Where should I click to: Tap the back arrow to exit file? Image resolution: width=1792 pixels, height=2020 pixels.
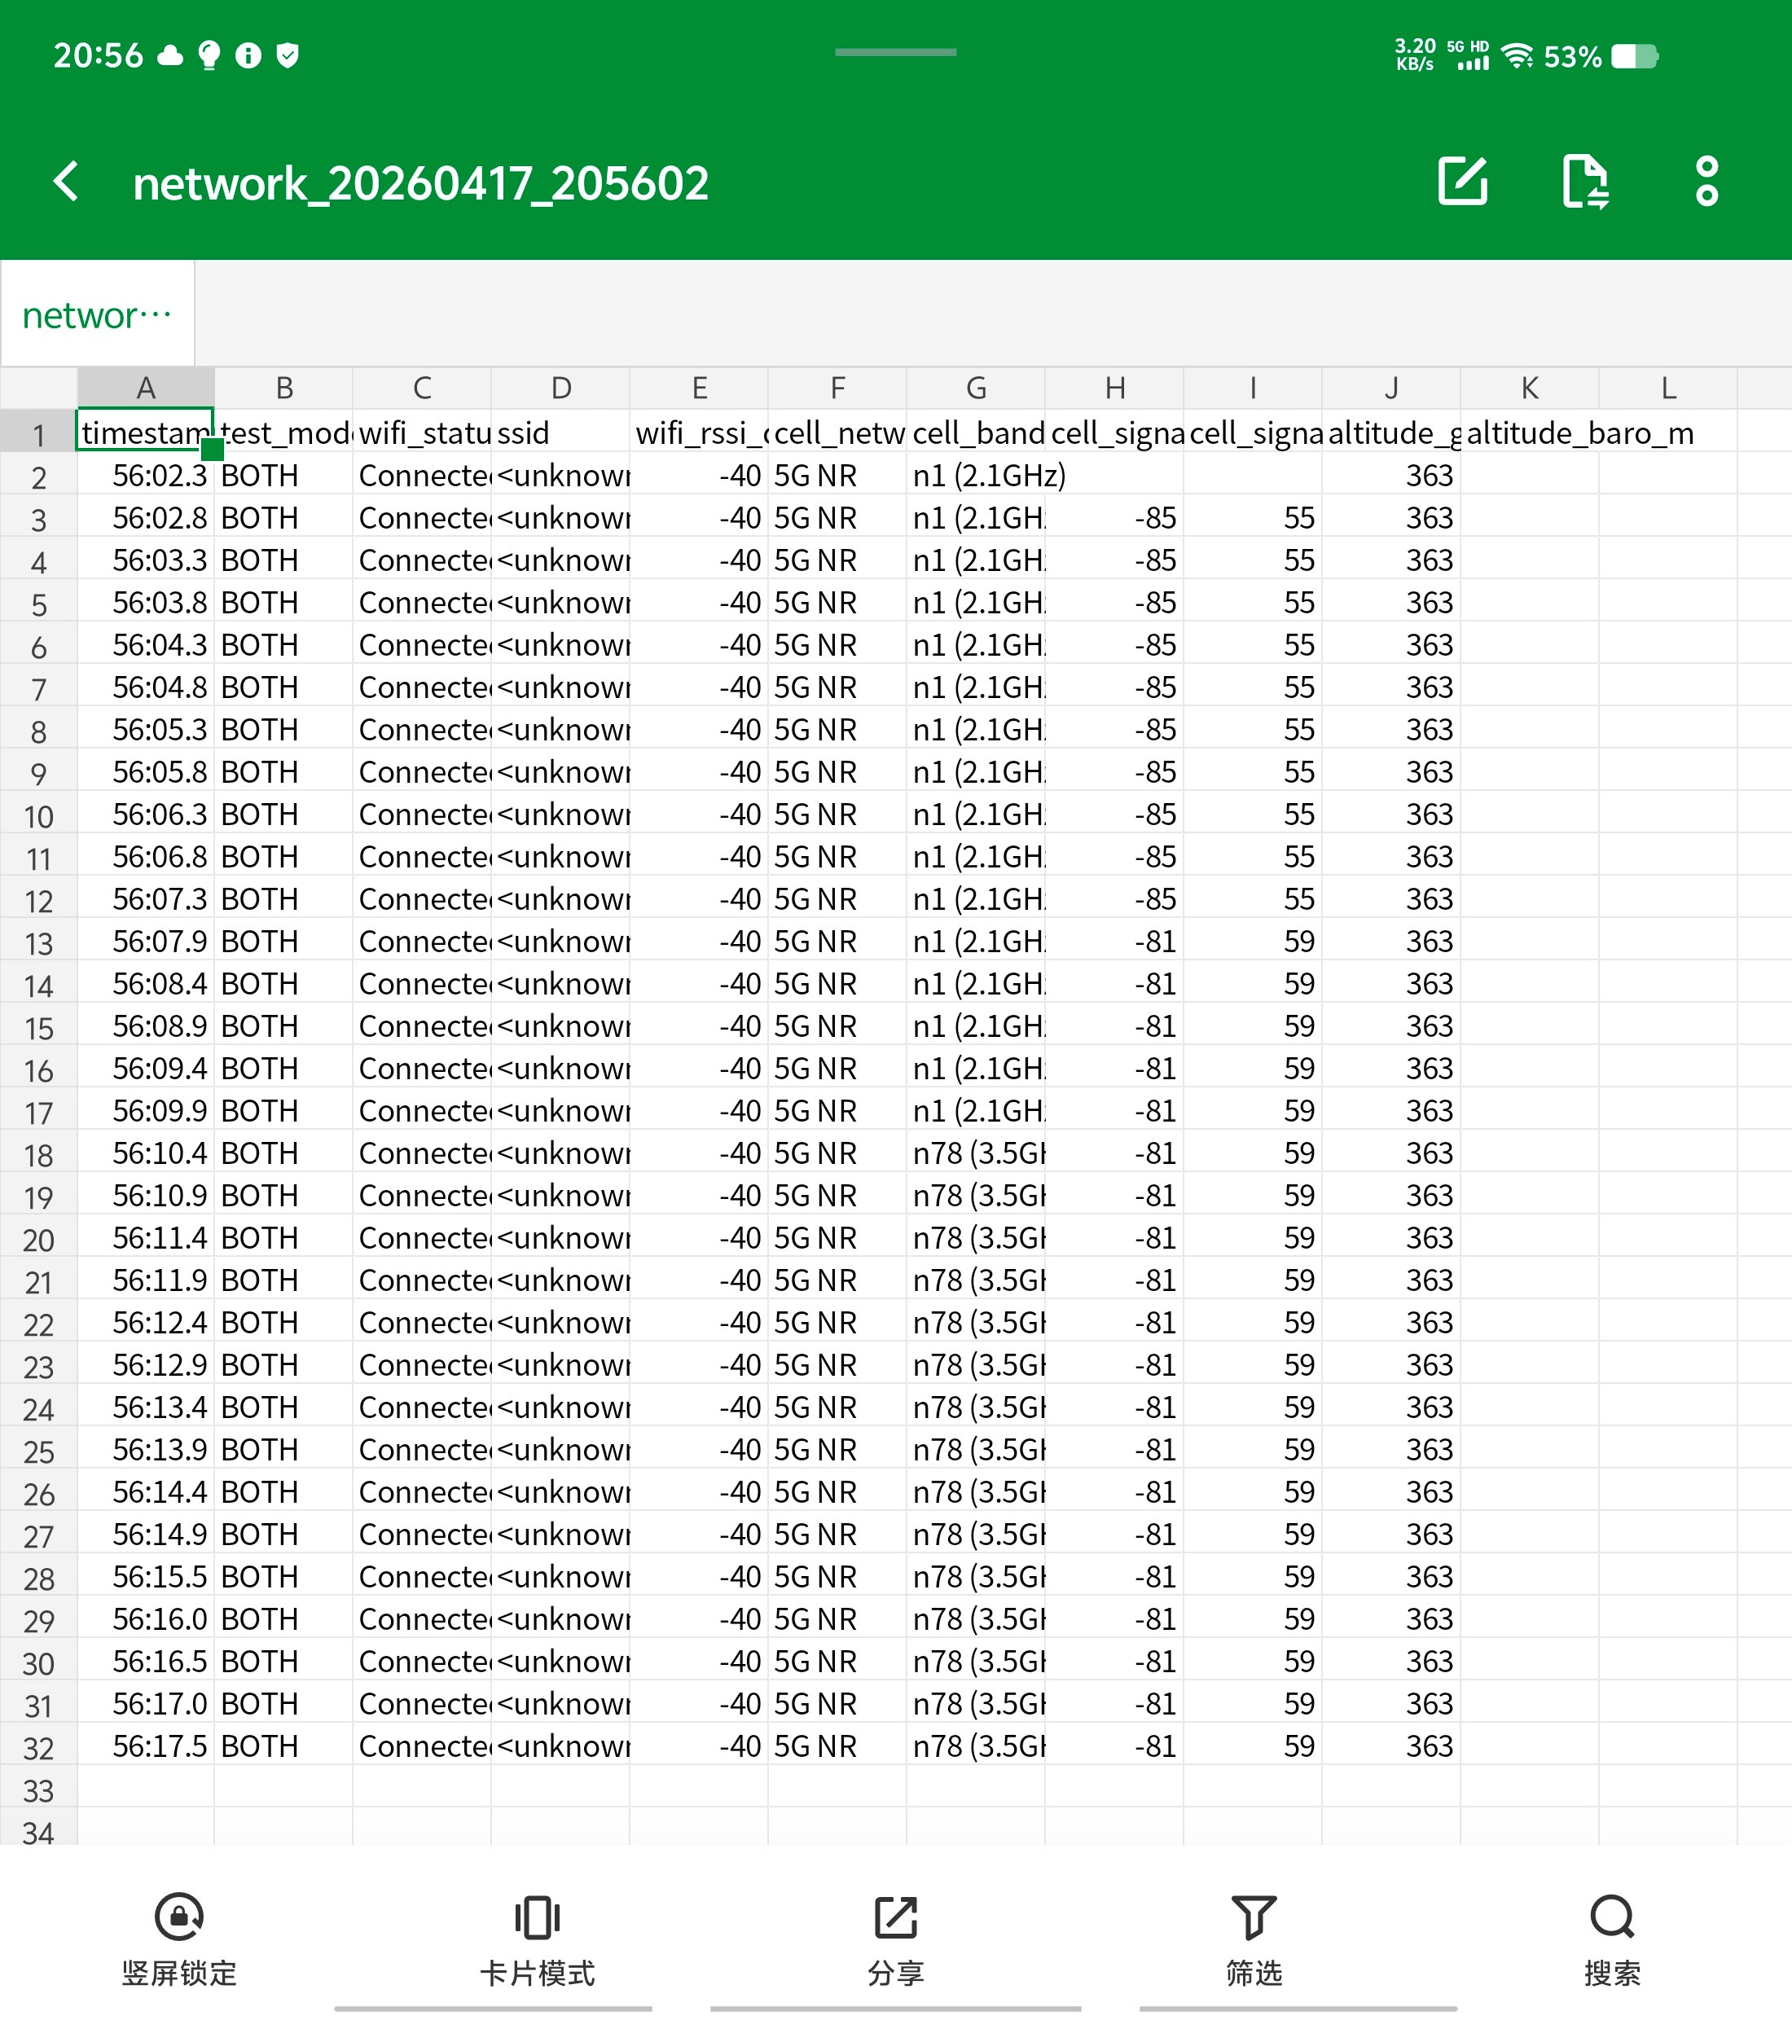(x=66, y=182)
